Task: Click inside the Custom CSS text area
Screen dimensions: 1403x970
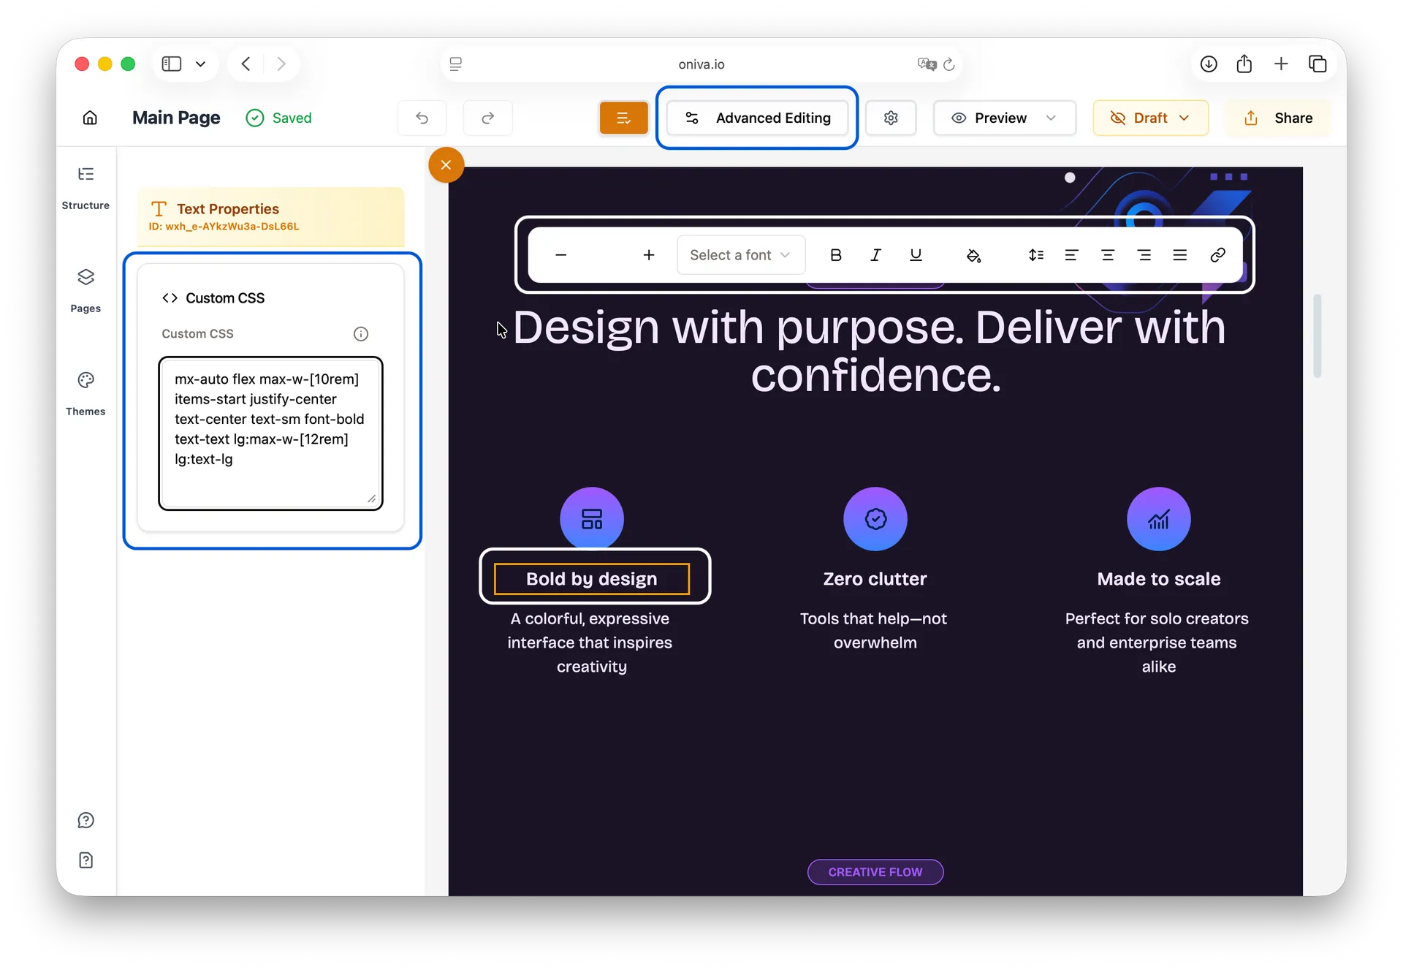Action: (x=270, y=431)
